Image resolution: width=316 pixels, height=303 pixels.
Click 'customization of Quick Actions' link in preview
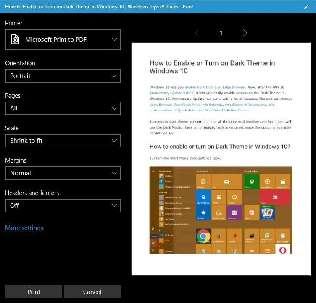[x=200, y=110]
